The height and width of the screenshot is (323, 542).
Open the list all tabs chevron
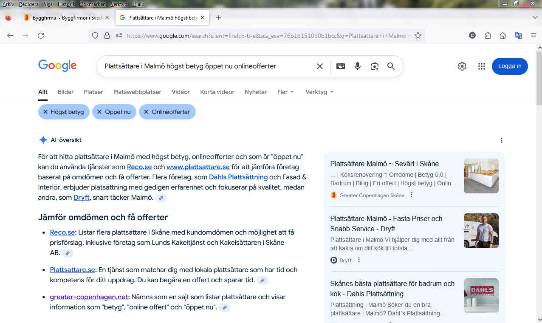pyautogui.click(x=535, y=17)
